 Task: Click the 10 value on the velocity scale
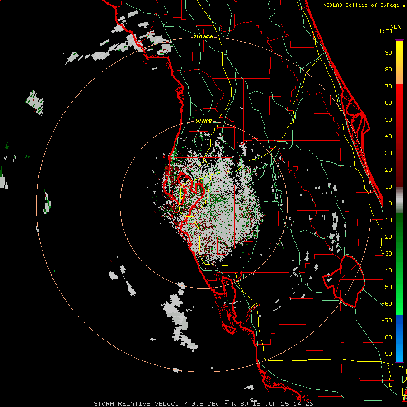tap(388, 187)
